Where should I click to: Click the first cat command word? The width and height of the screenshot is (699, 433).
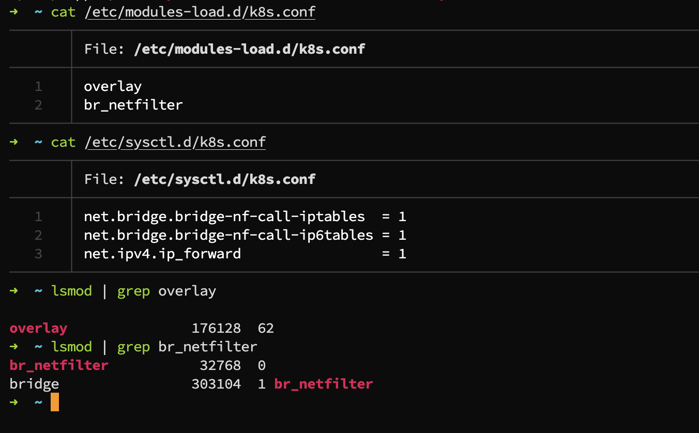coord(63,12)
